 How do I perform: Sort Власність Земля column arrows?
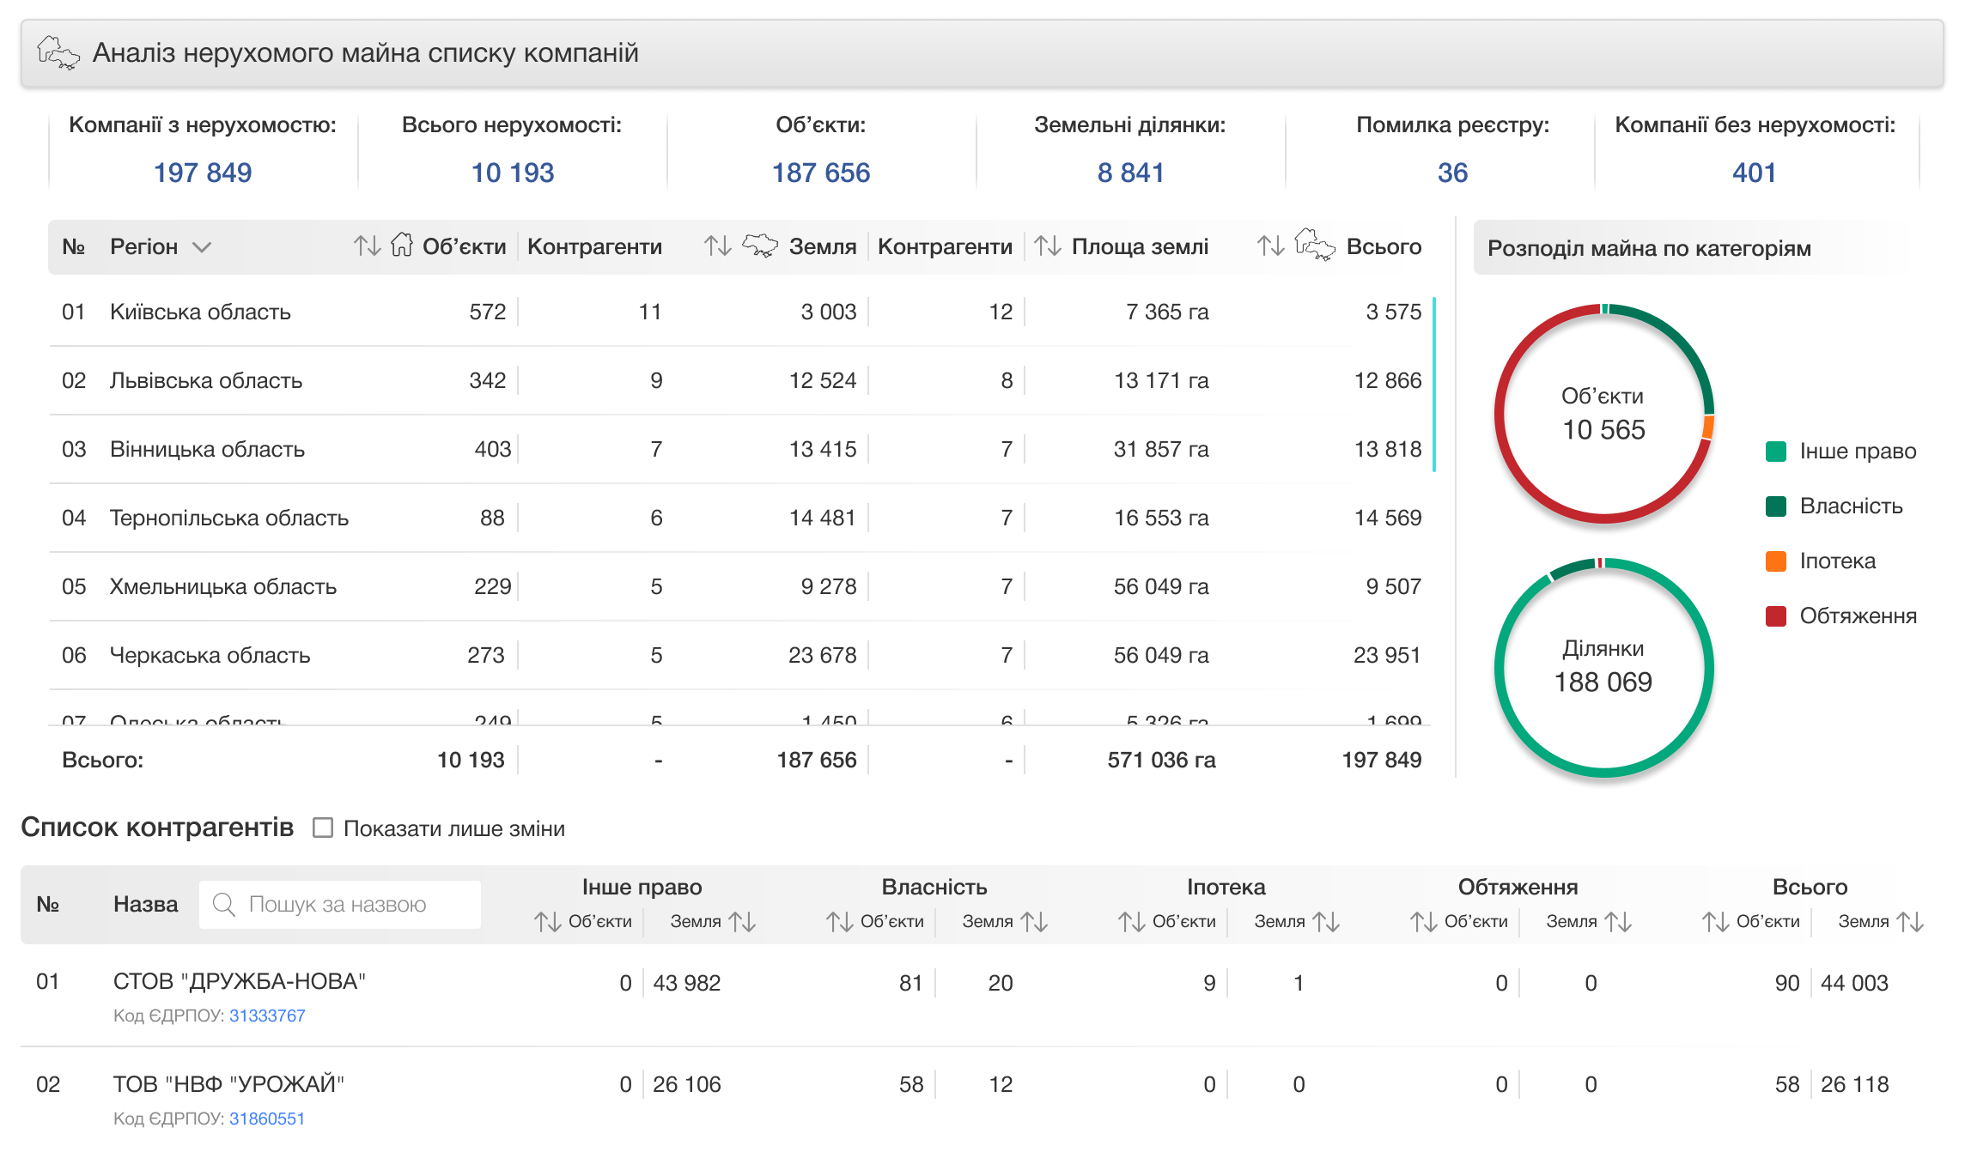pos(1034,922)
